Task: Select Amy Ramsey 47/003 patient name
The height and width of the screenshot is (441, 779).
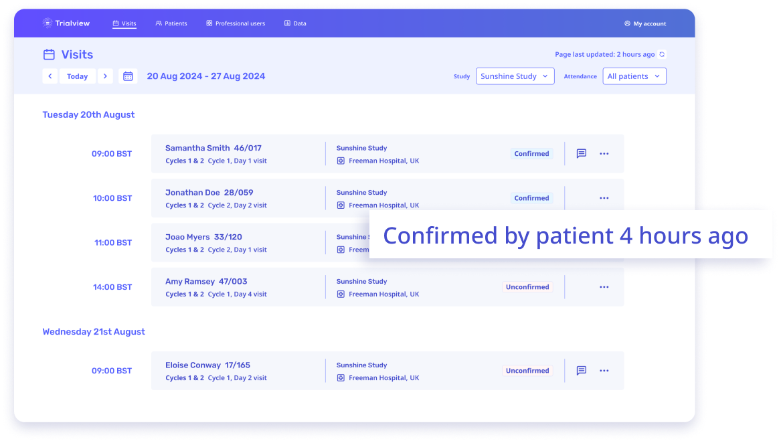Action: click(x=205, y=282)
